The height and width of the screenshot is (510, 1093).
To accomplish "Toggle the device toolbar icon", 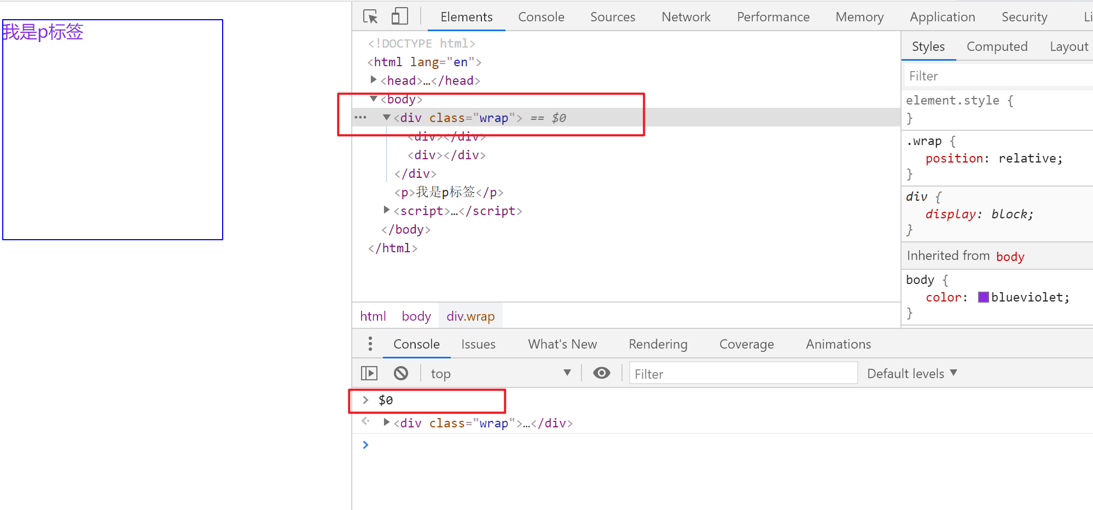I will pos(400,16).
